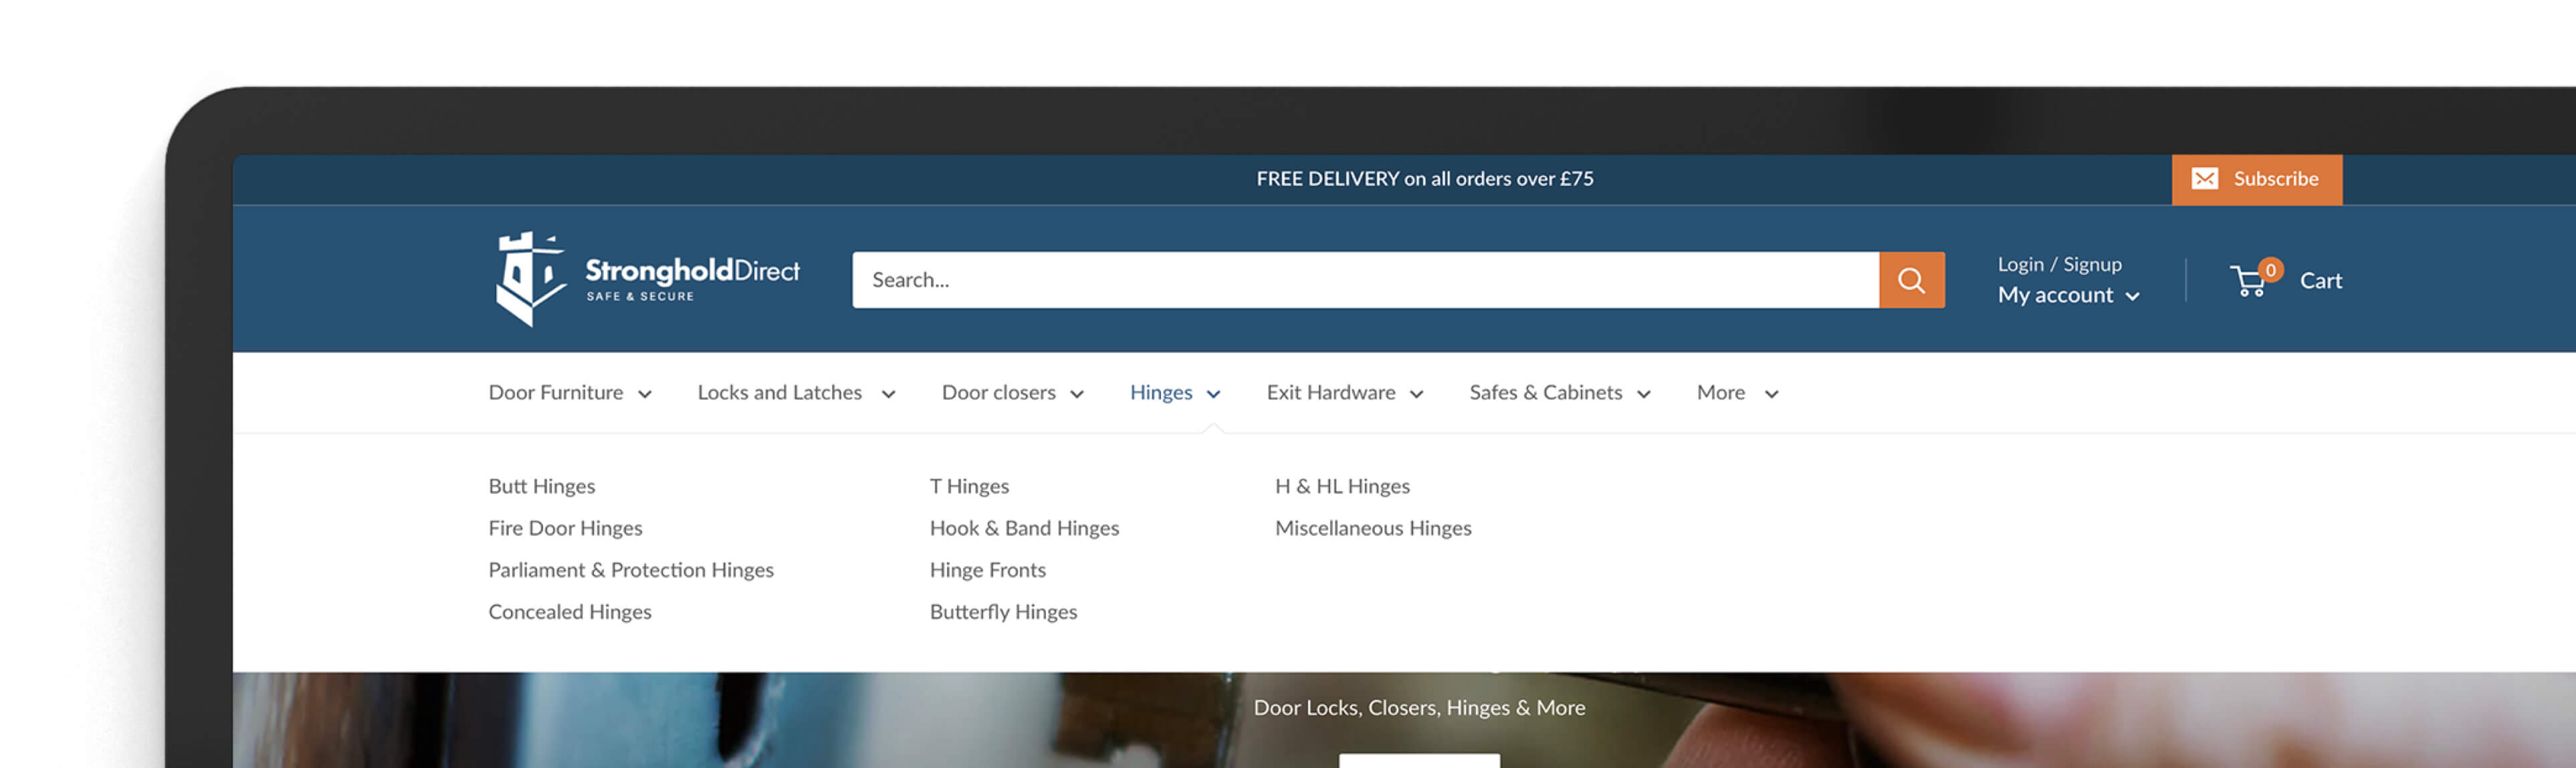Click the chevron beside Door Furniture
Image resolution: width=2576 pixels, height=768 pixels.
click(645, 395)
